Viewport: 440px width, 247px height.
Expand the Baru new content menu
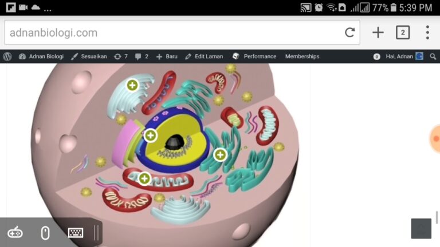point(167,57)
